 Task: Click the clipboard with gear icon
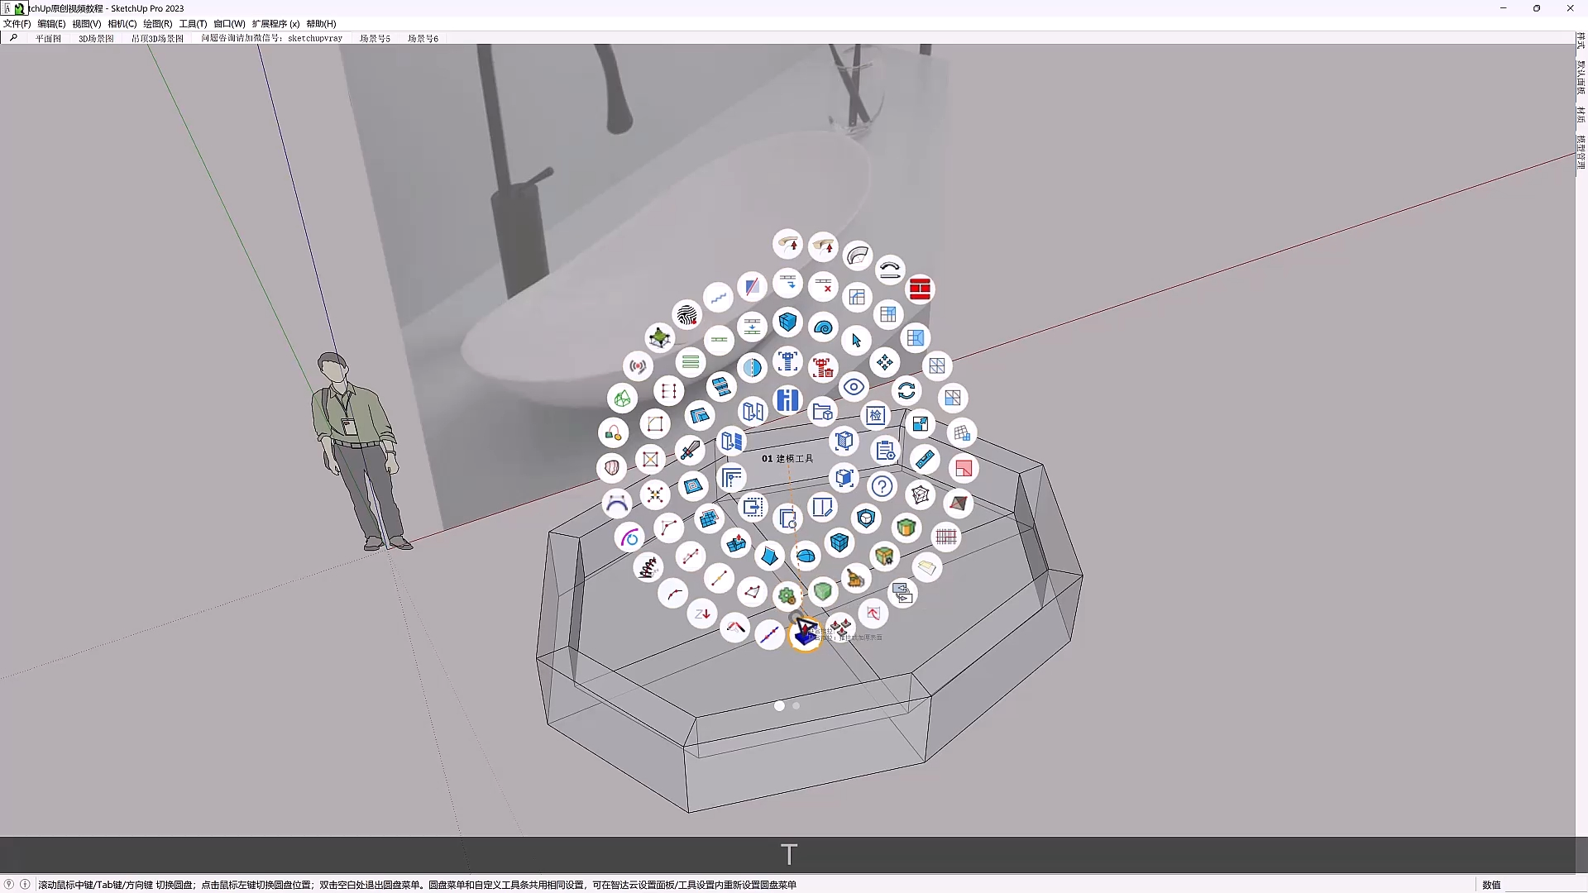tap(885, 451)
